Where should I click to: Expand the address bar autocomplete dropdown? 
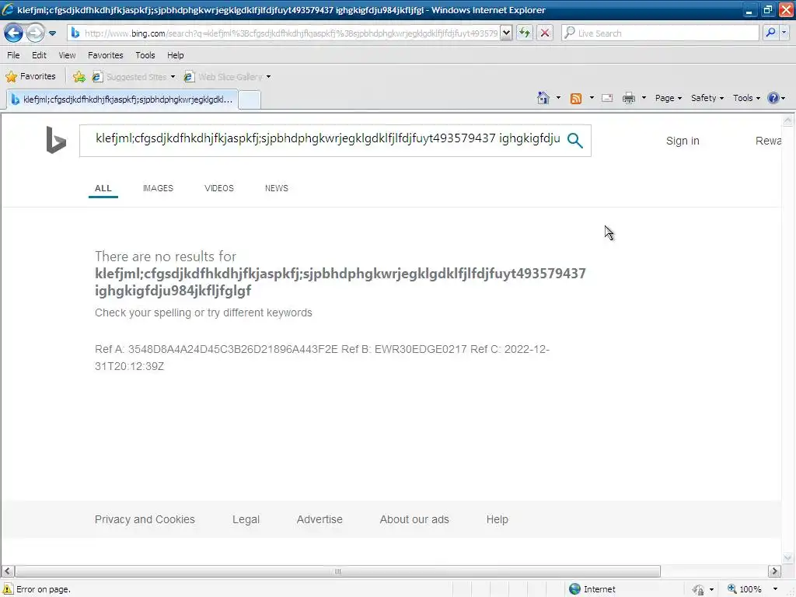point(506,33)
